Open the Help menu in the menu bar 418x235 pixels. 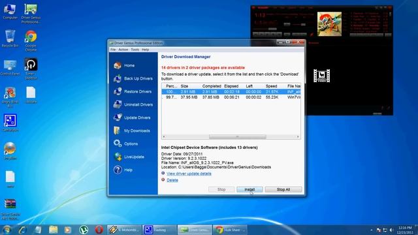[145, 50]
